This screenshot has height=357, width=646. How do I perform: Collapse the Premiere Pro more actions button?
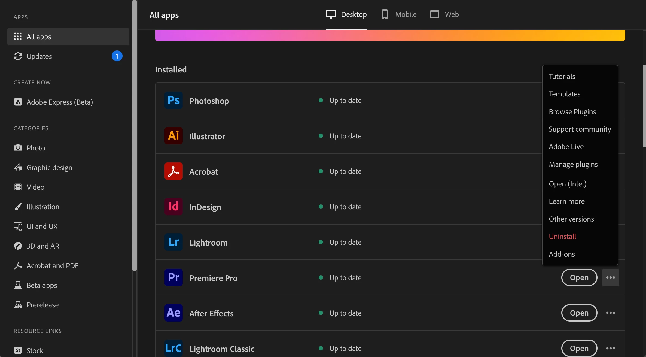click(x=610, y=277)
